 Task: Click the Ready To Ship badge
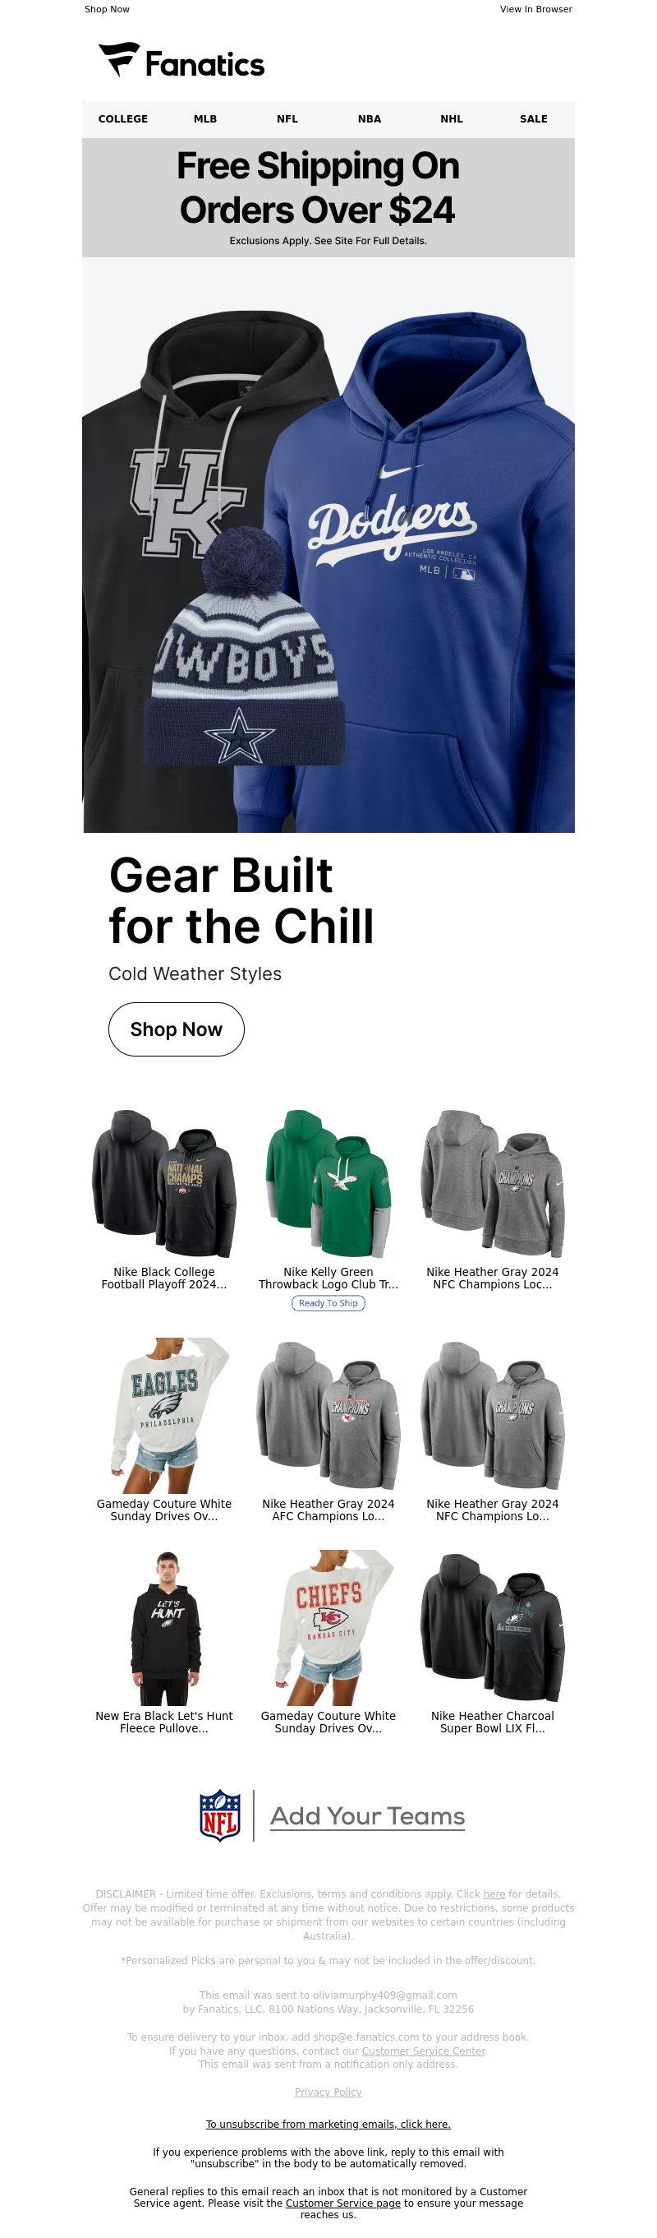pos(328,1303)
